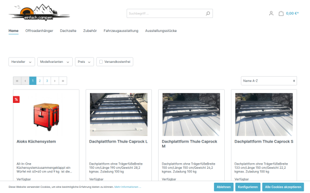Open the shopping cart icon

(281, 13)
